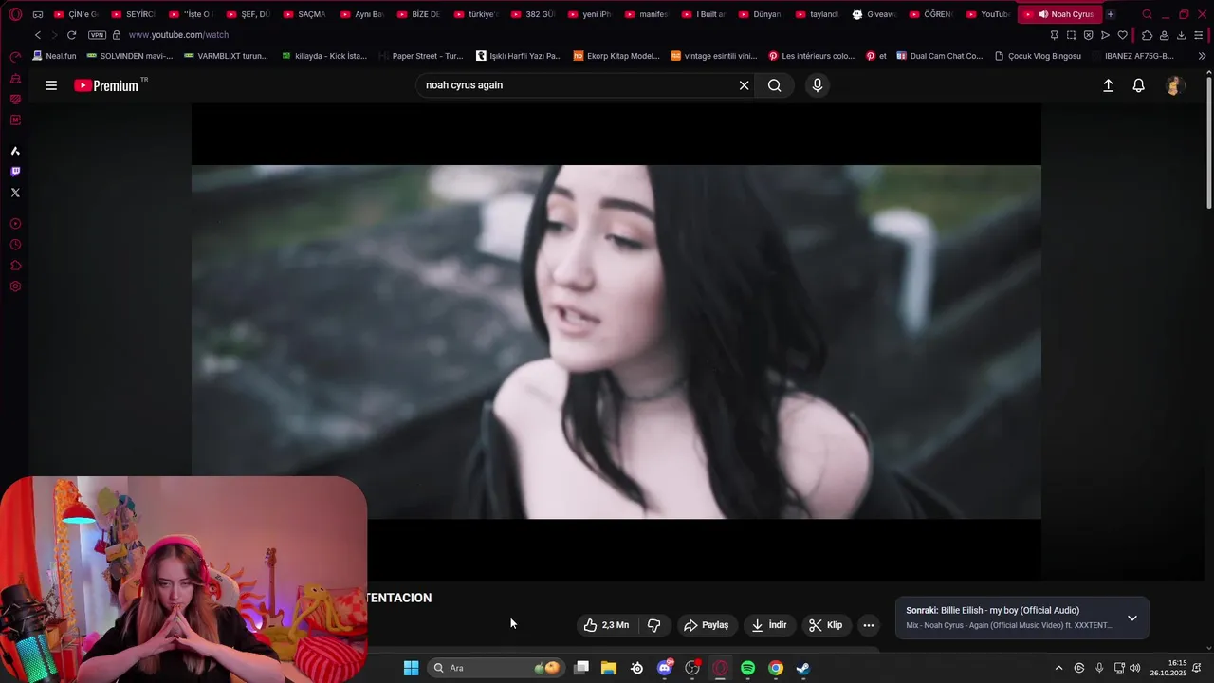Open Spotify from taskbar

747,668
